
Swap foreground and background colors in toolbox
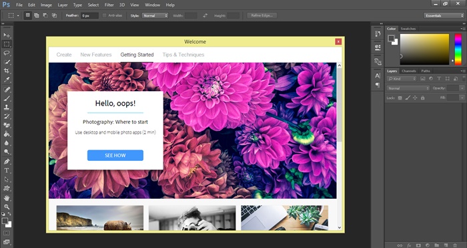9,213
